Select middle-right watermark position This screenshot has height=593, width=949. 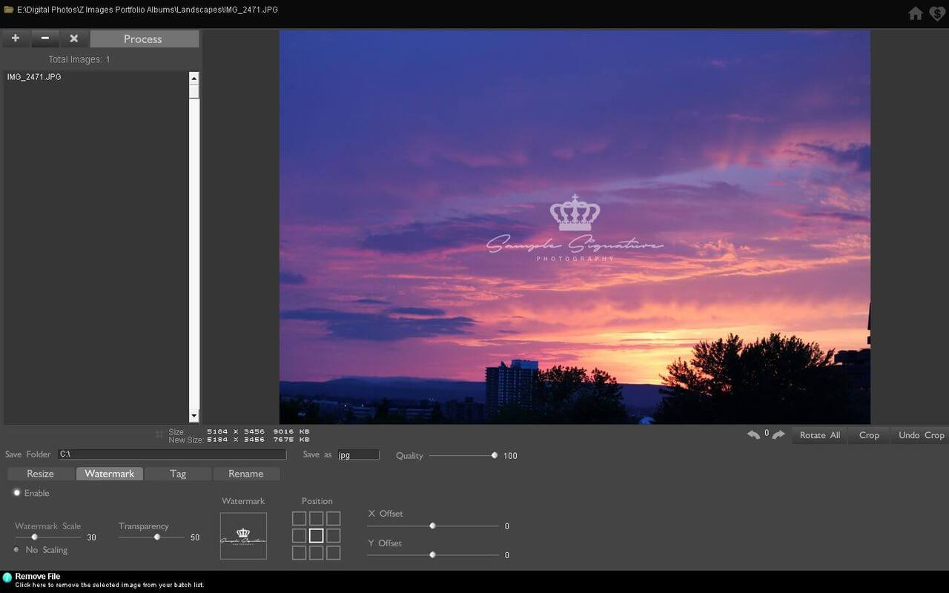point(334,535)
